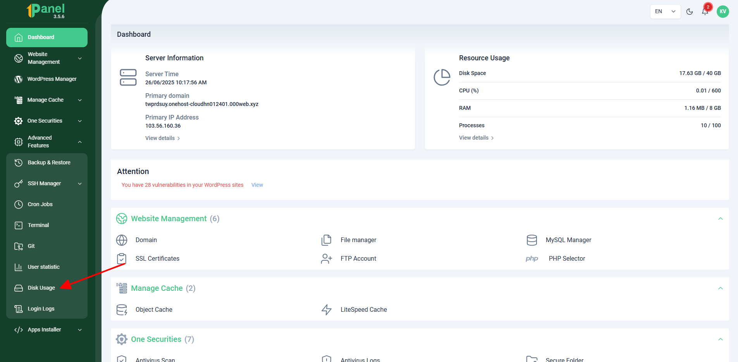Click the Apps Installer code icon
The height and width of the screenshot is (362, 738).
(x=19, y=330)
